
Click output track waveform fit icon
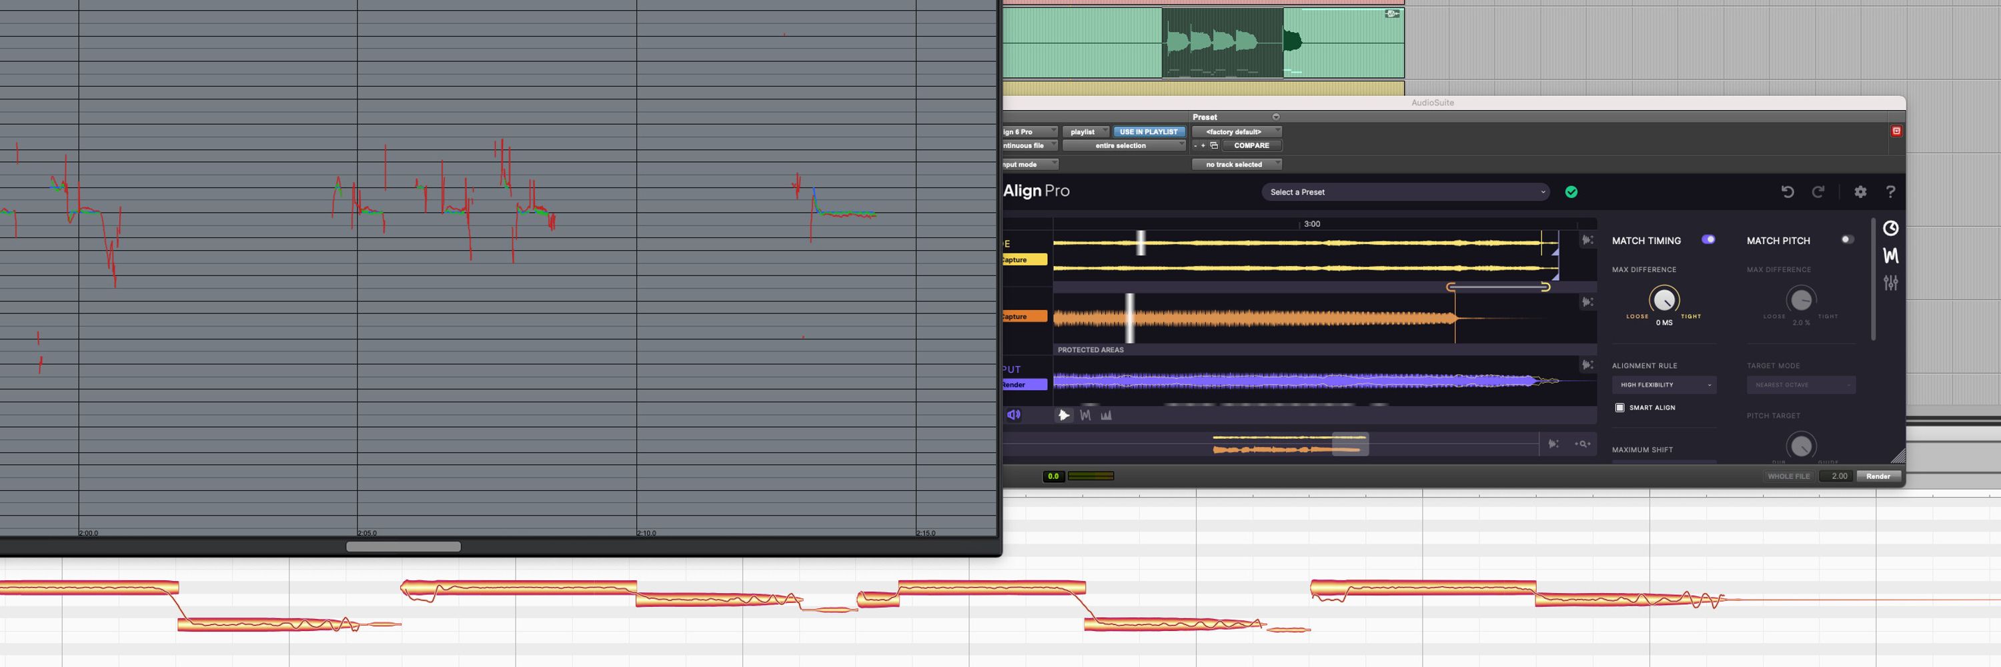1587,365
